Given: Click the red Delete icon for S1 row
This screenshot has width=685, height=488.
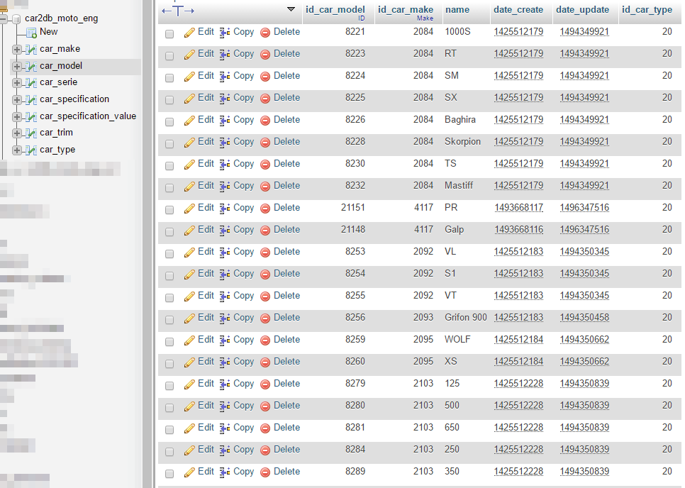Looking at the screenshot, I should (x=265, y=274).
